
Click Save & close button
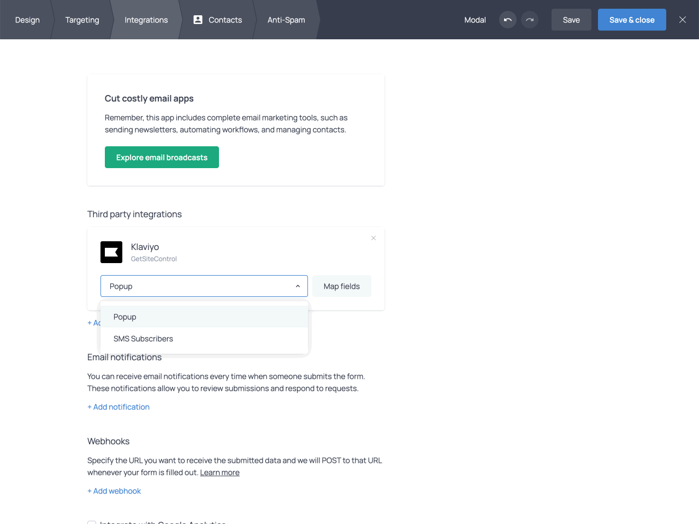tap(632, 20)
